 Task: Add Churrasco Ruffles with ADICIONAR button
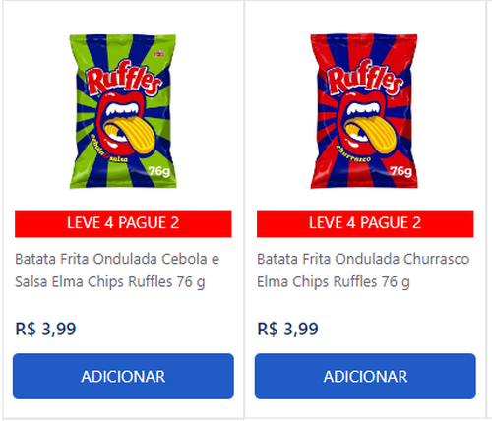(x=365, y=376)
